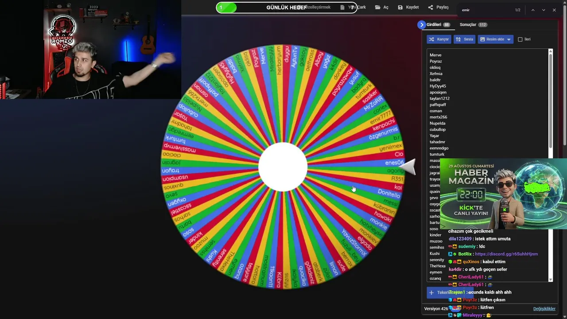Select 'Yaşar' in the entries list

coord(435,136)
